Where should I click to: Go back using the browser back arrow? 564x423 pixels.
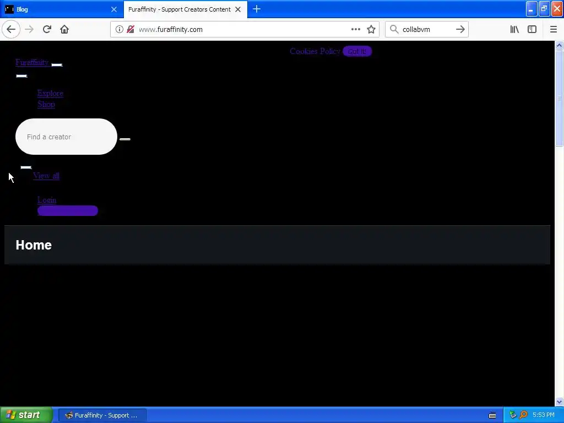(x=11, y=29)
